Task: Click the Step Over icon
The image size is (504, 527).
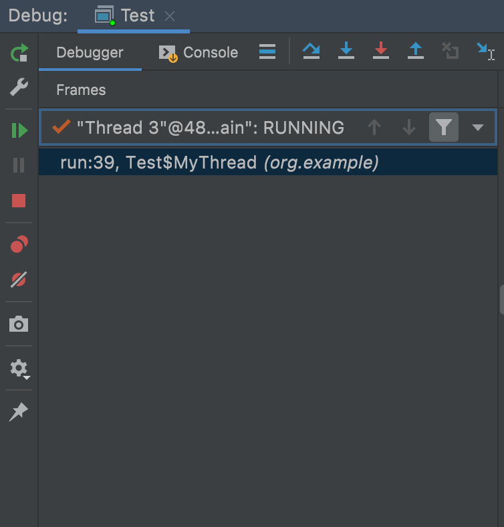Action: pos(311,51)
